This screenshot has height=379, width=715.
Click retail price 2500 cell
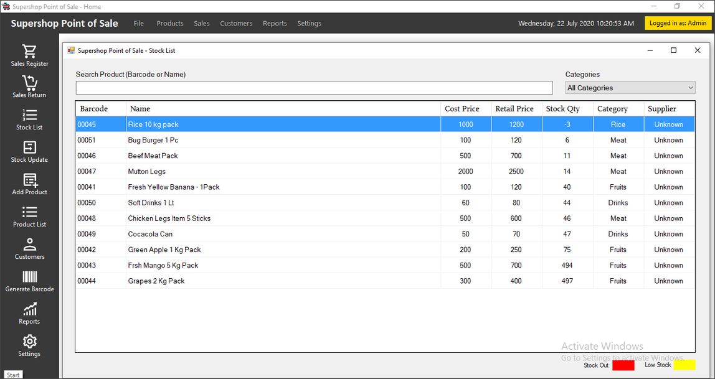(x=517, y=171)
